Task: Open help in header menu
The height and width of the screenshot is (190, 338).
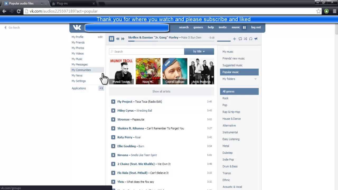Action: click(211, 27)
